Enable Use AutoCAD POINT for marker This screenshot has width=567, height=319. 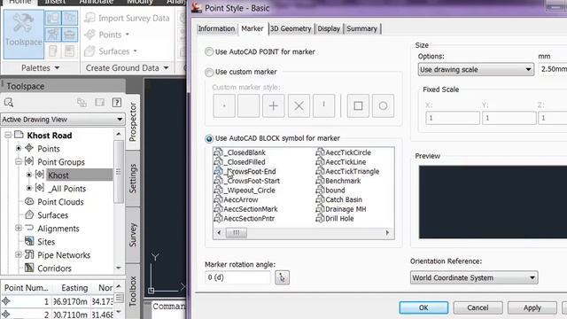(x=209, y=51)
